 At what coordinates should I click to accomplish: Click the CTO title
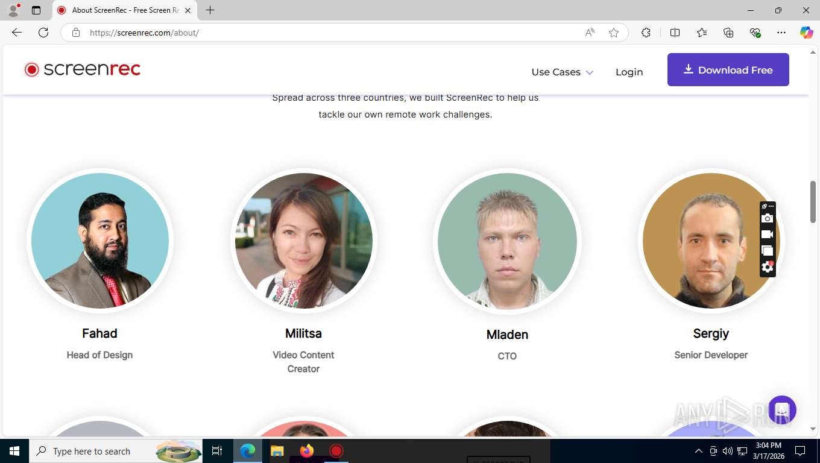[507, 356]
